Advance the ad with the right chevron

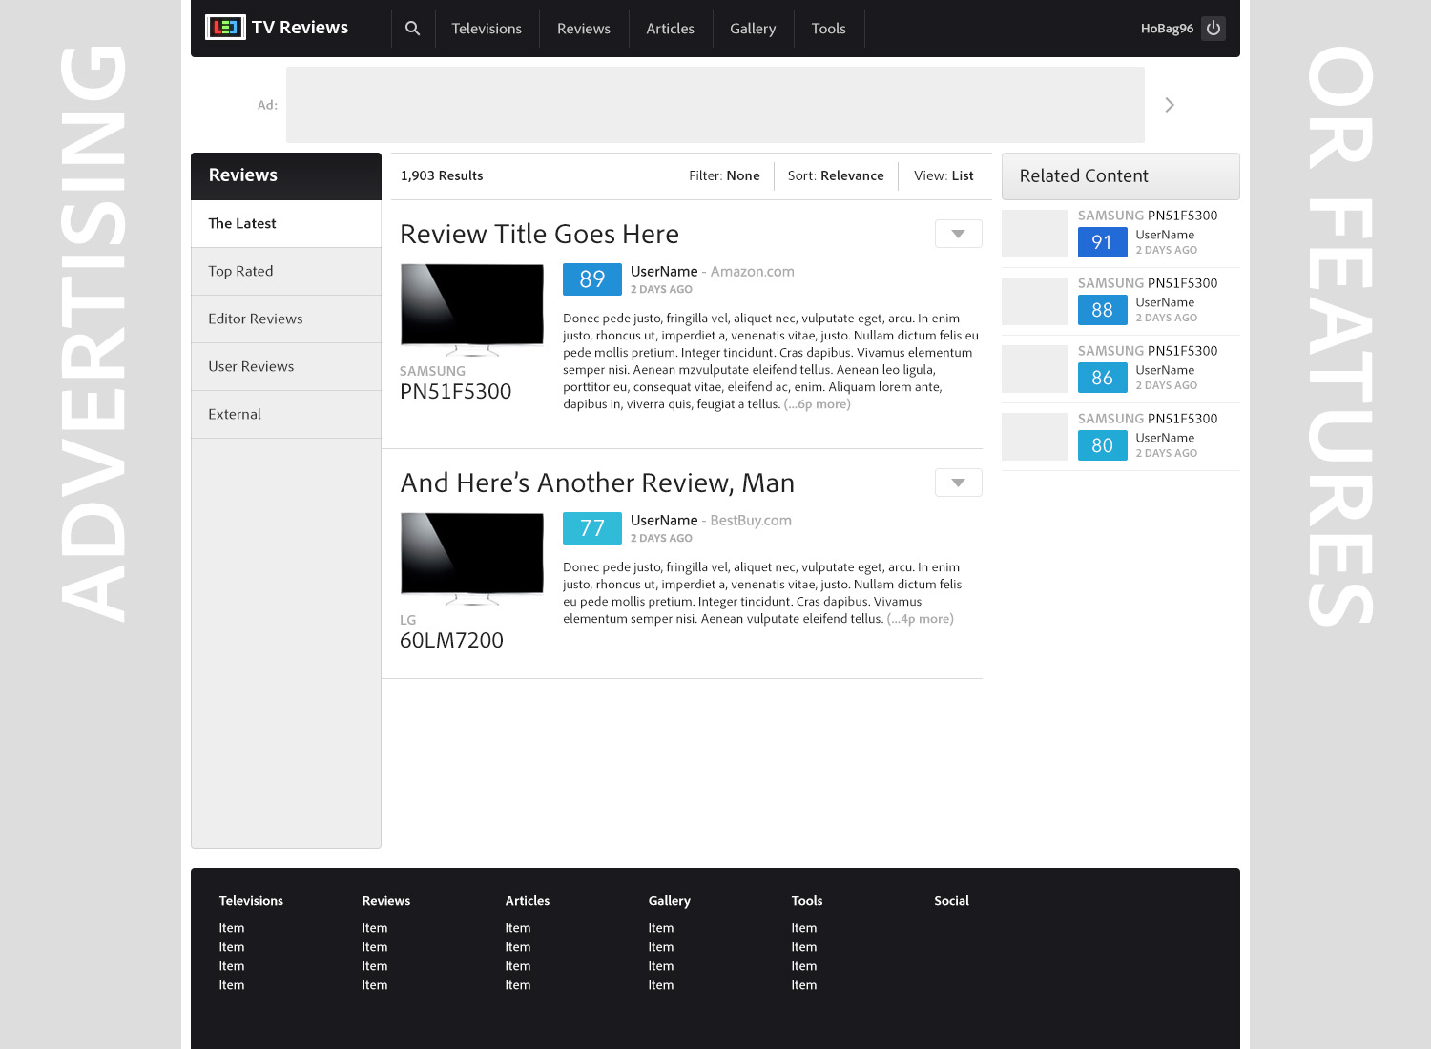click(x=1170, y=105)
